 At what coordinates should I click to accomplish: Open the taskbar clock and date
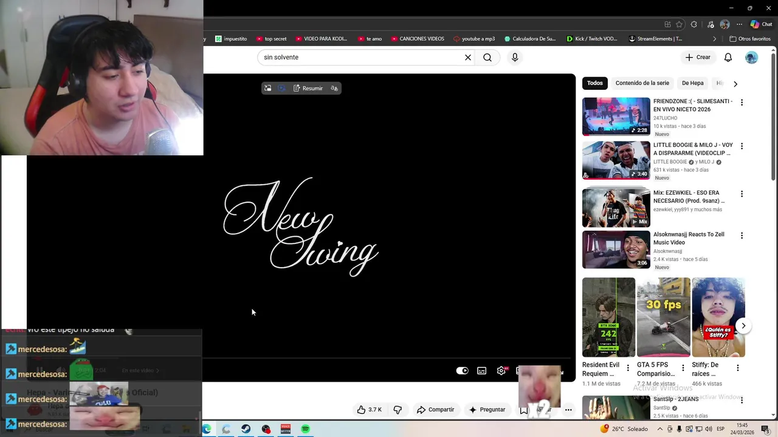coord(743,429)
